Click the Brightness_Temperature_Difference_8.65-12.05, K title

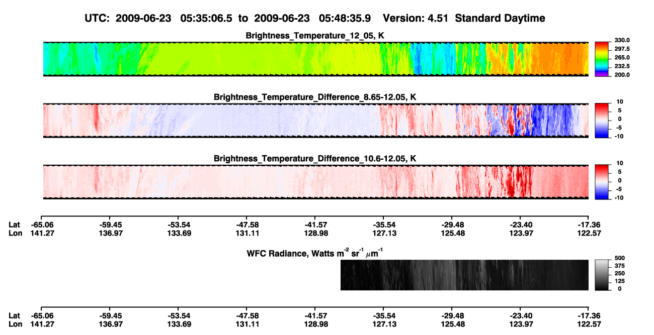[x=315, y=97]
